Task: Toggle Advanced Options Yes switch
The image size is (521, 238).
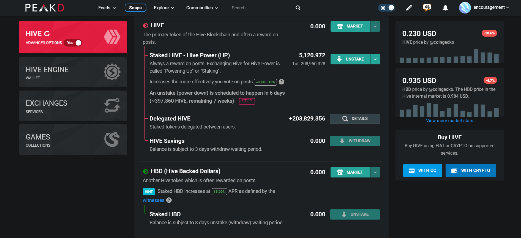Action: pyautogui.click(x=73, y=43)
